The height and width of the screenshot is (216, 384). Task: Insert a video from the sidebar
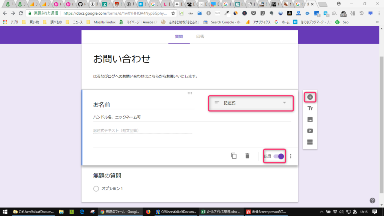tap(310, 131)
